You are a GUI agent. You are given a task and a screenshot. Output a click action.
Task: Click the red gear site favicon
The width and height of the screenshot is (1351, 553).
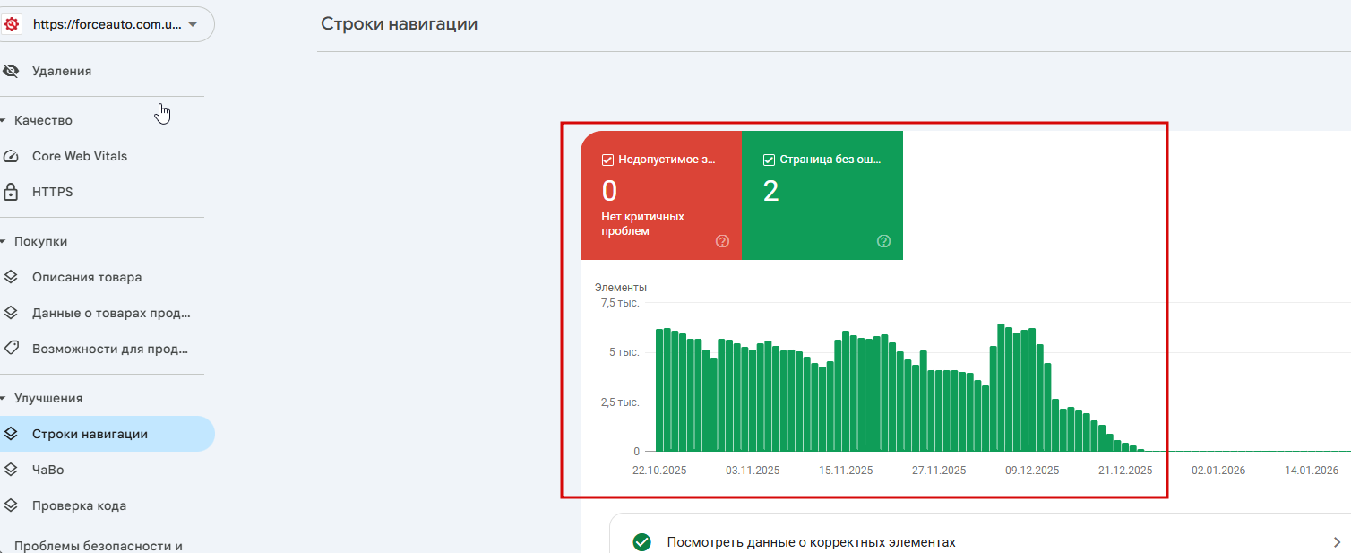click(x=12, y=25)
